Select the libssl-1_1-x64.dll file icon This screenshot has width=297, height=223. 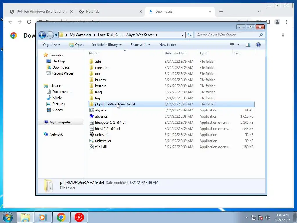pos(92,129)
